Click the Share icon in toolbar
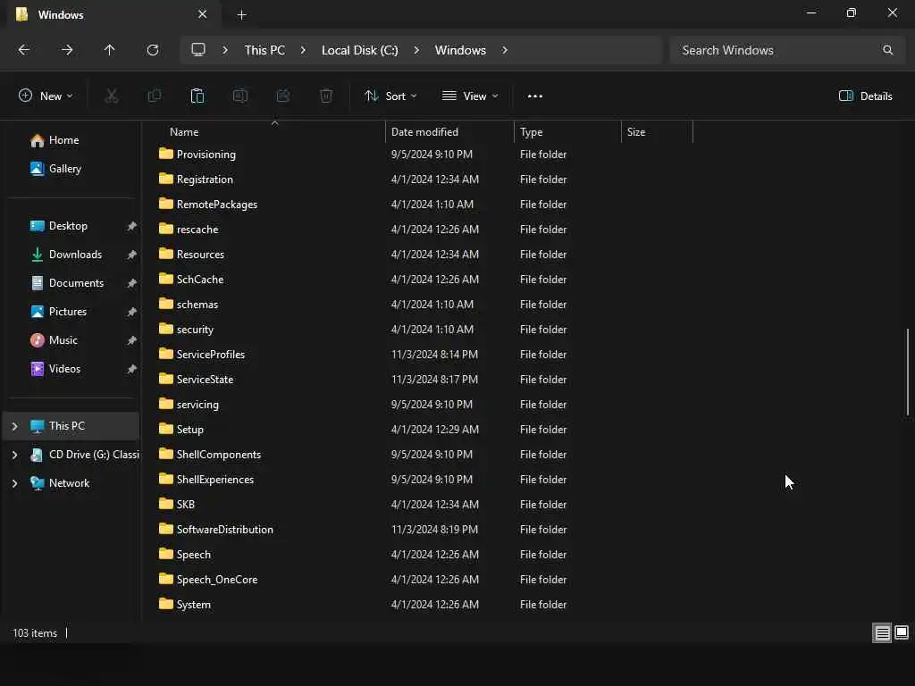Screen dimensions: 915x686 283,96
